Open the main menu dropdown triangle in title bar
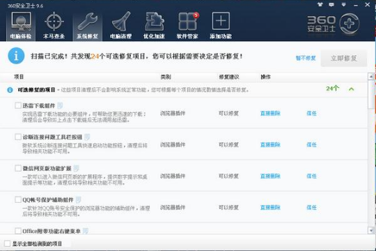Screen dimensions: 376x251 coord(343,5)
